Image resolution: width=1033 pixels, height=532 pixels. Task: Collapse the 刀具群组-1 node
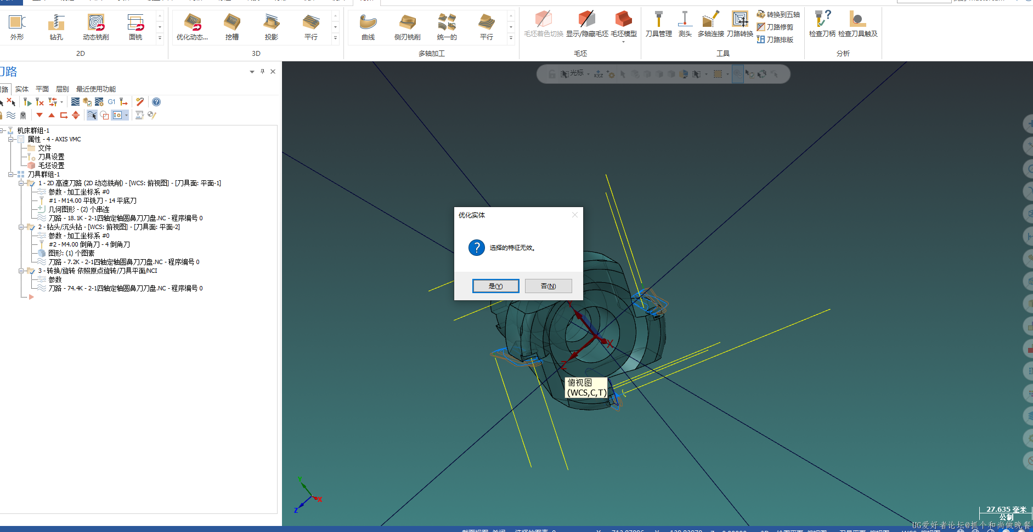coord(10,174)
